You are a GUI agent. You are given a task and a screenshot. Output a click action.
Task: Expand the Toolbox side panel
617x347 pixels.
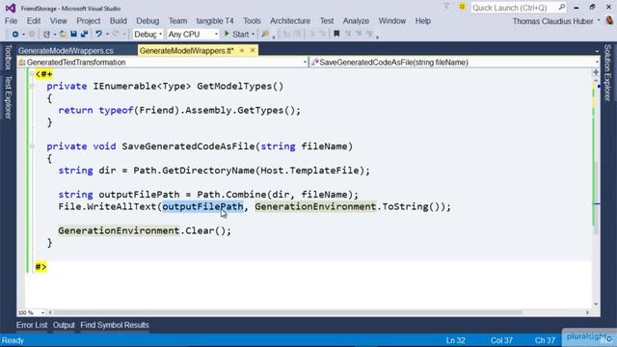coord(8,57)
